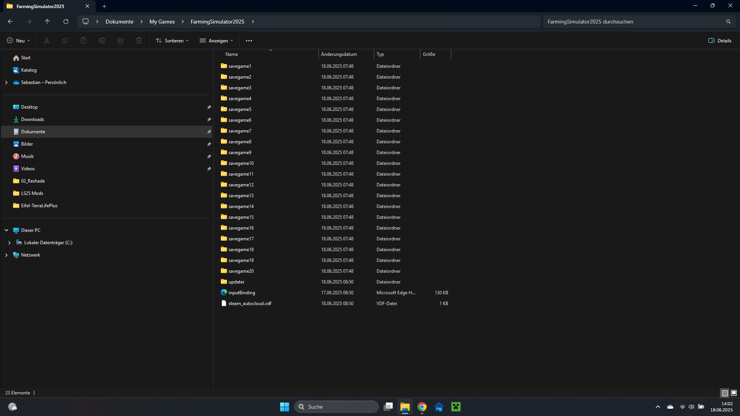
Task: Switch to details list view in status bar
Action: tap(725, 393)
